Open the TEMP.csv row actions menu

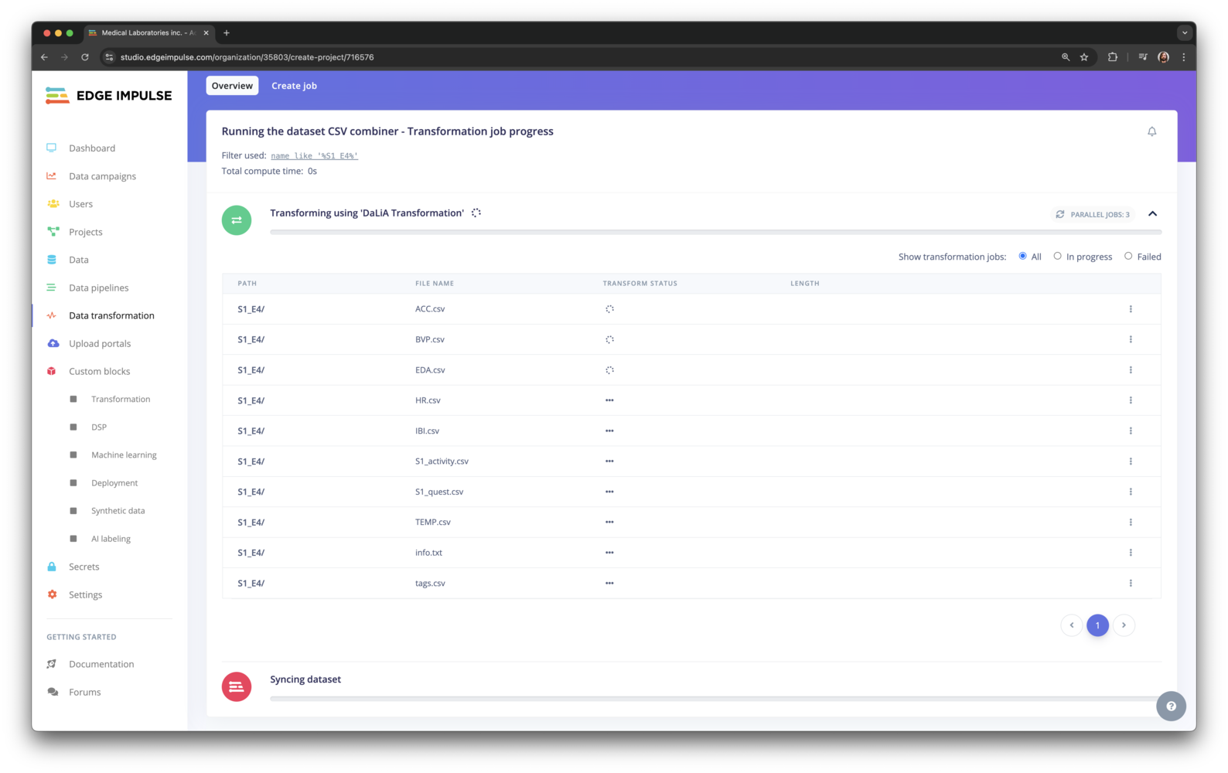coord(1131,523)
